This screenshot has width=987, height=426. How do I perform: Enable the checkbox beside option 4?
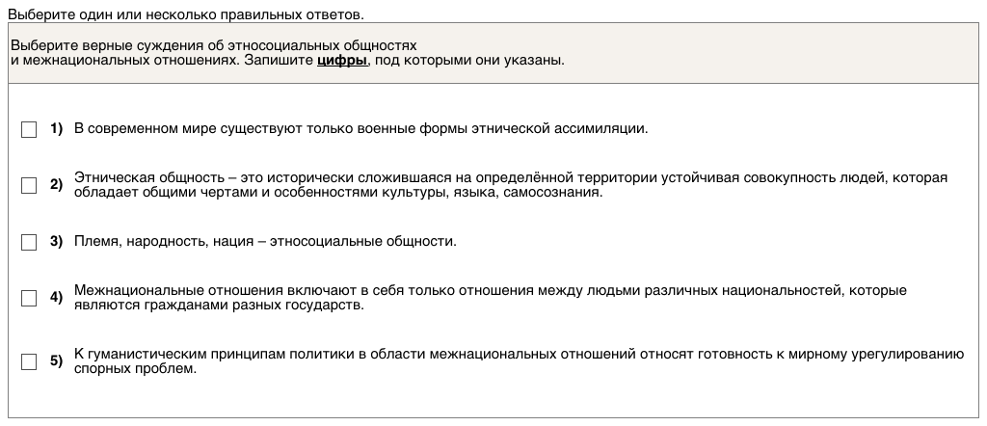tap(29, 298)
